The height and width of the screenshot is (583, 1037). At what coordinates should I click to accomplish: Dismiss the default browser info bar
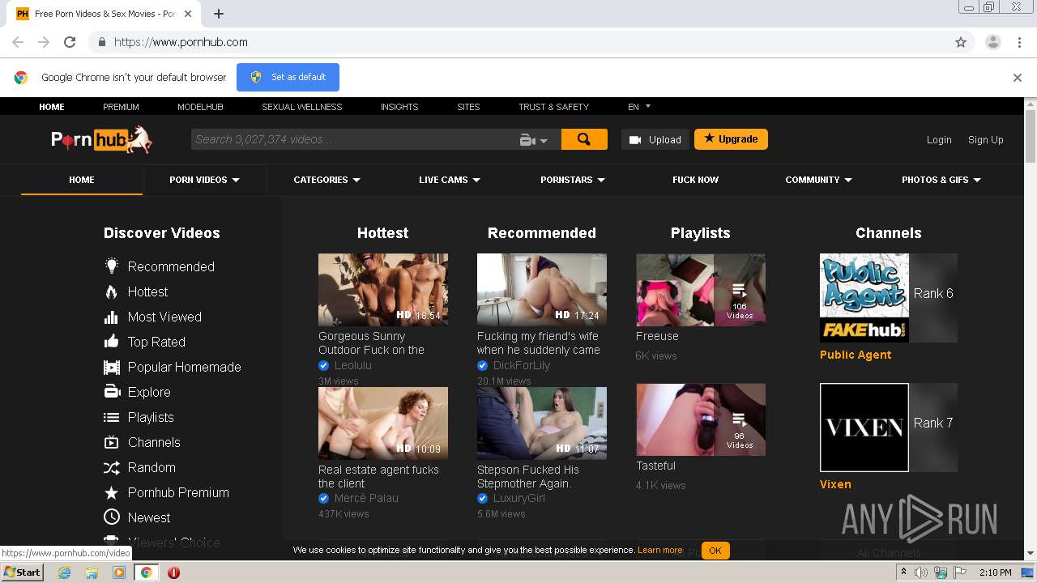pyautogui.click(x=1018, y=78)
